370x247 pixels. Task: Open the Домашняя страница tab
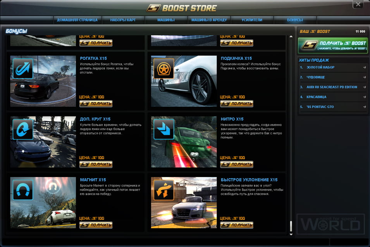point(77,20)
